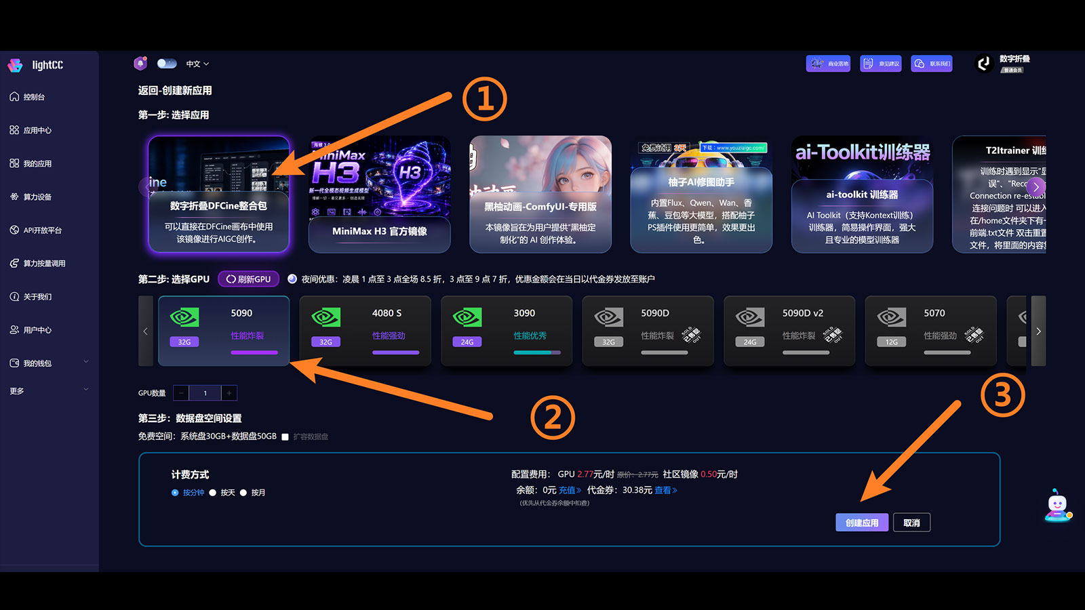1085x610 pixels.
Task: Open 应用中心 in the sidebar
Action: point(31,130)
